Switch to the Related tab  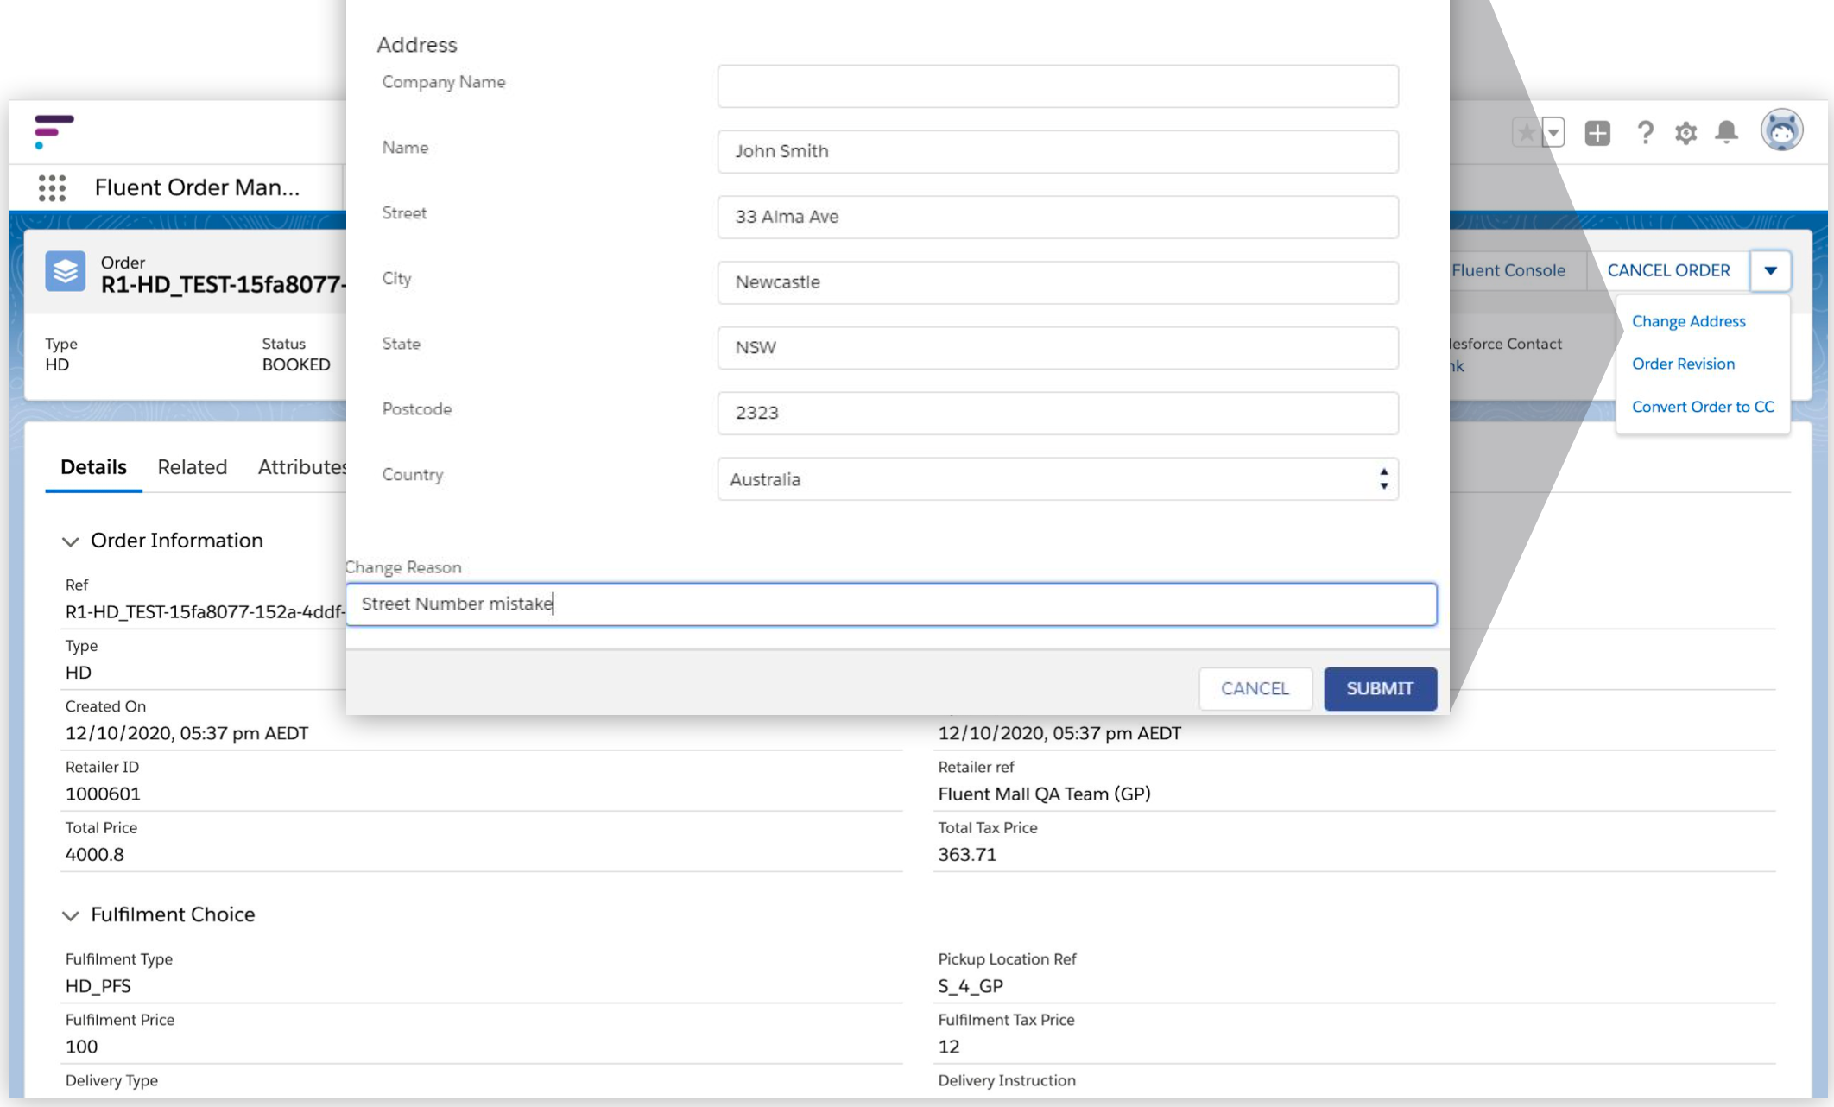coord(192,467)
